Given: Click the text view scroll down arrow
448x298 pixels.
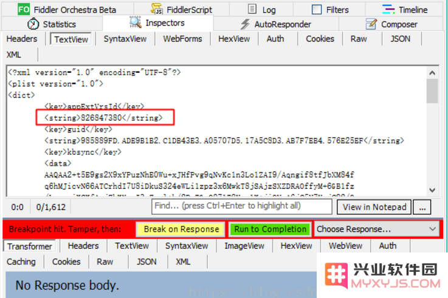Looking at the screenshot, I should [x=432, y=190].
